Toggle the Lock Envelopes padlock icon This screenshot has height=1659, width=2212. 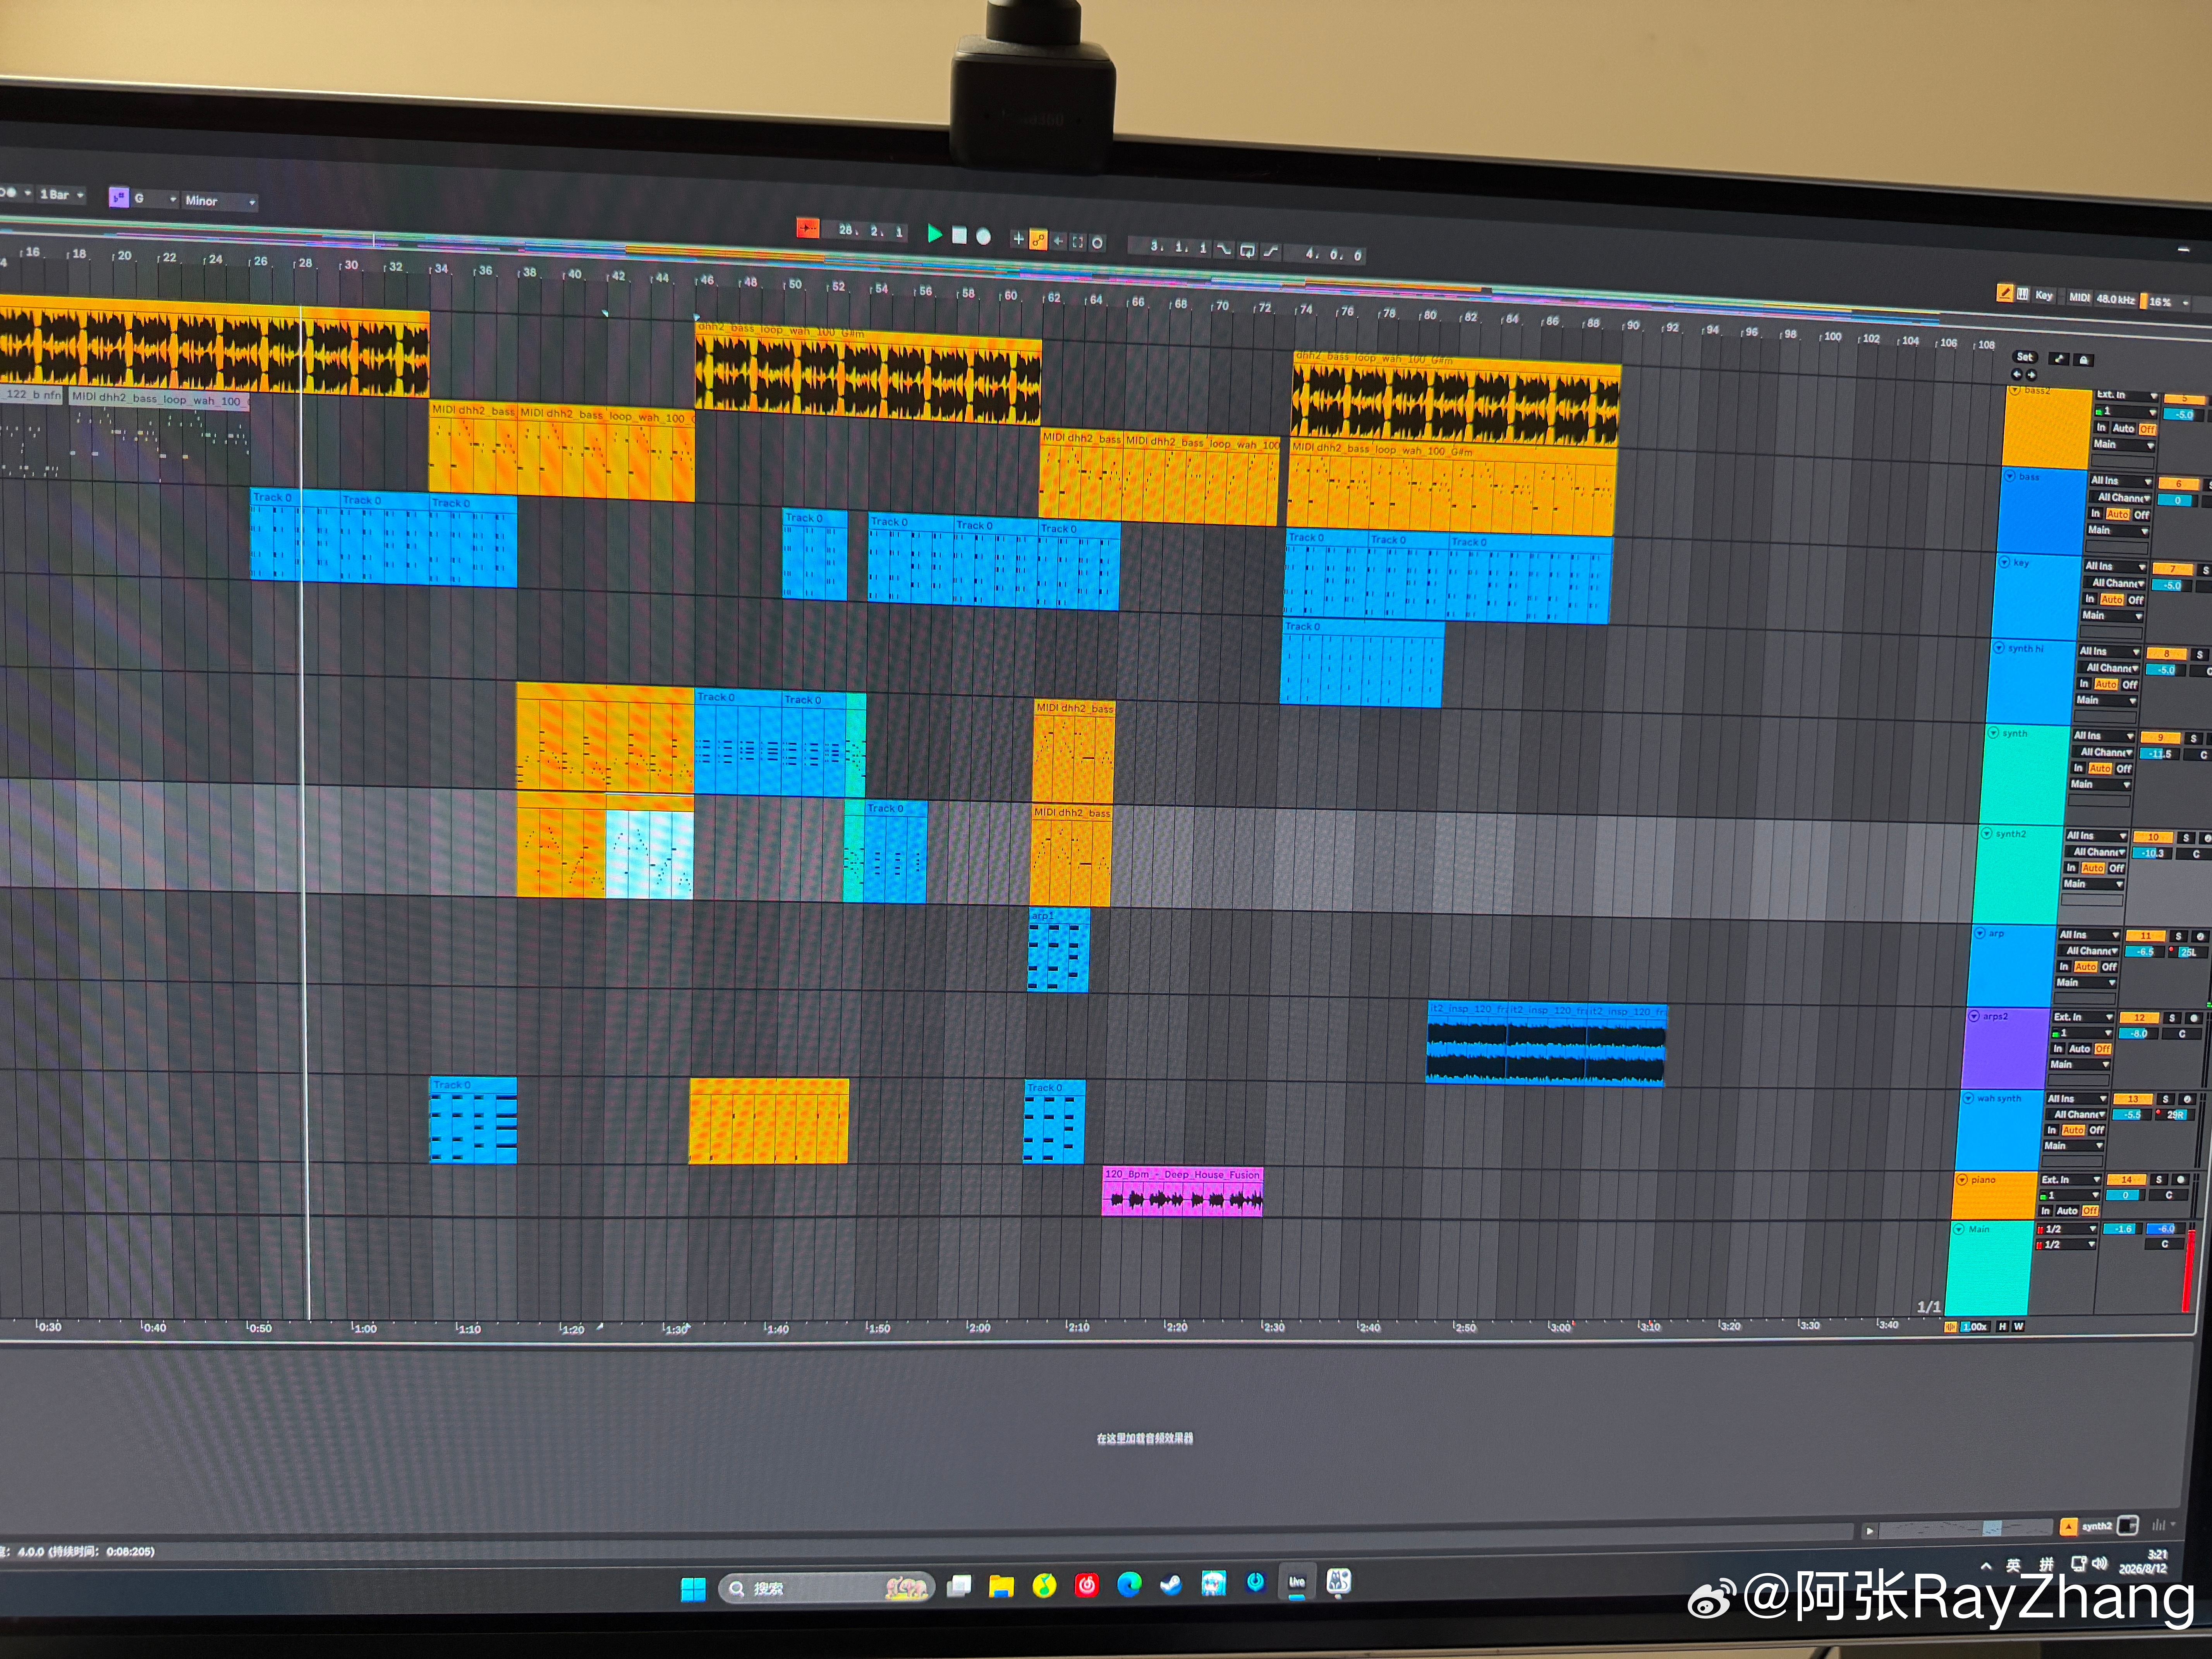[2083, 360]
